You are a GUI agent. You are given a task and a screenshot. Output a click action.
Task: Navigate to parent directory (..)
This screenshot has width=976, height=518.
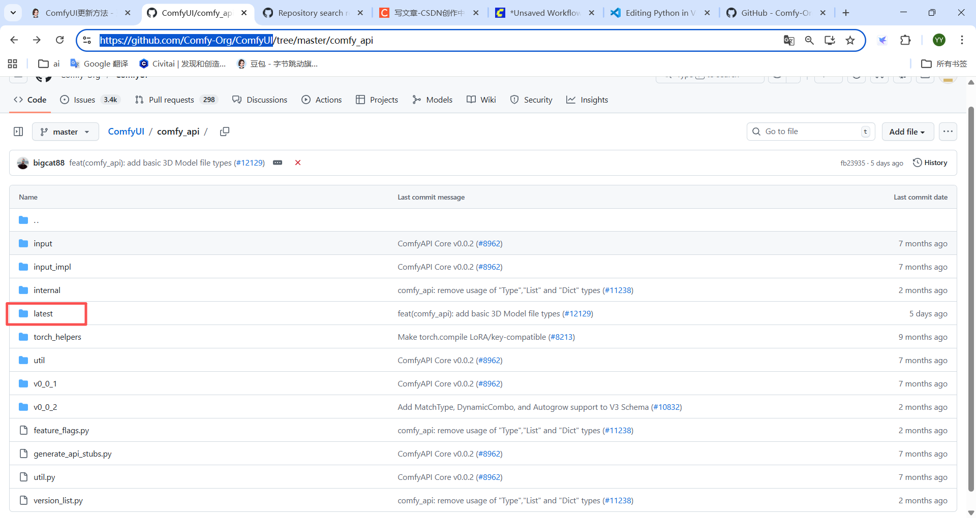[36, 220]
